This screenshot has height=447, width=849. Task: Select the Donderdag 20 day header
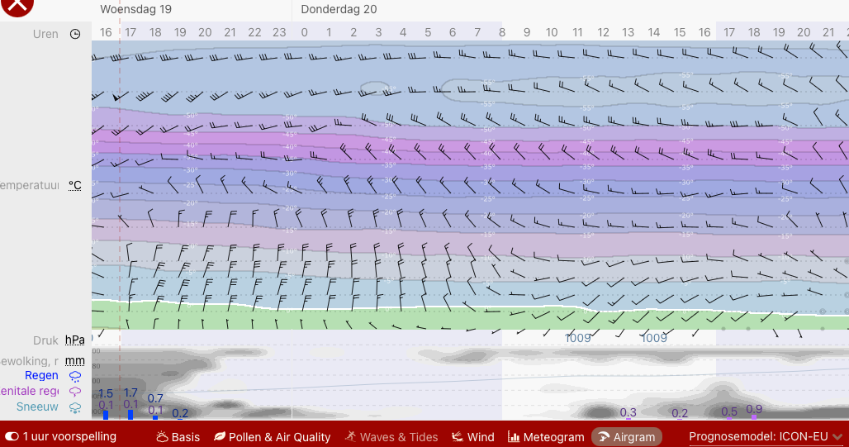click(x=339, y=9)
